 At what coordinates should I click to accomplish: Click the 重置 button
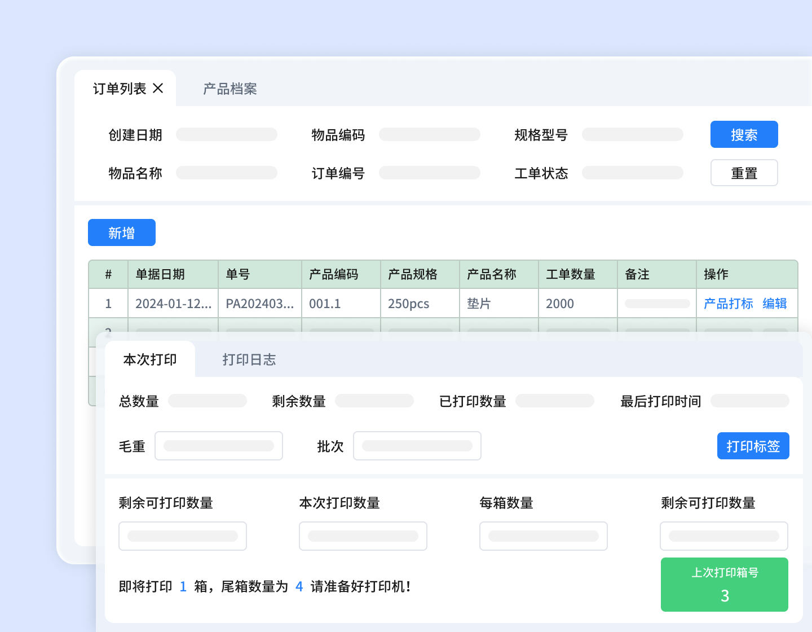pyautogui.click(x=744, y=173)
